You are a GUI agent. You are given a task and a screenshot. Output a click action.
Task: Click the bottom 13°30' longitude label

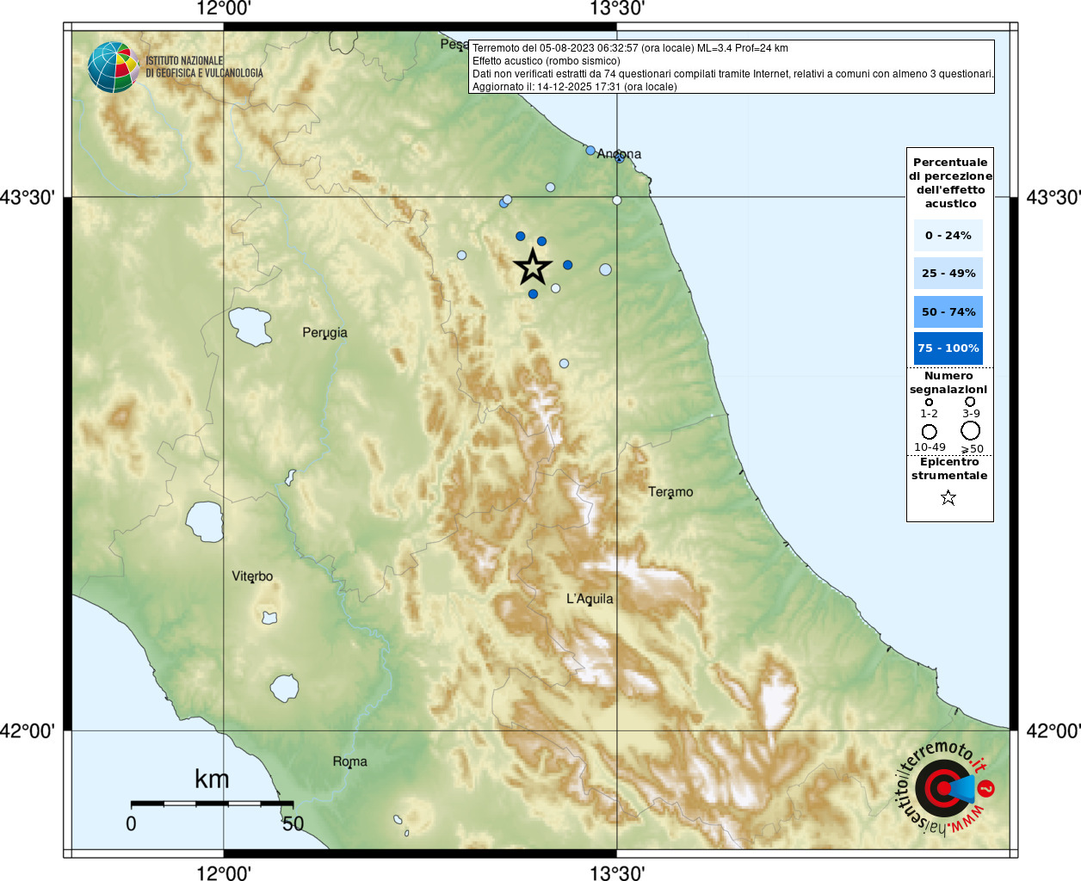tap(617, 872)
